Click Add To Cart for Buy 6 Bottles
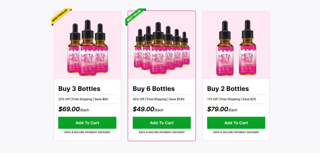This screenshot has height=153, width=320. pos(162,123)
